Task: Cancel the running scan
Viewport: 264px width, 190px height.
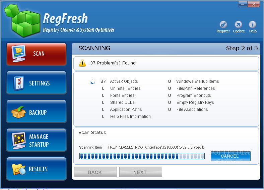Action: pos(230,156)
